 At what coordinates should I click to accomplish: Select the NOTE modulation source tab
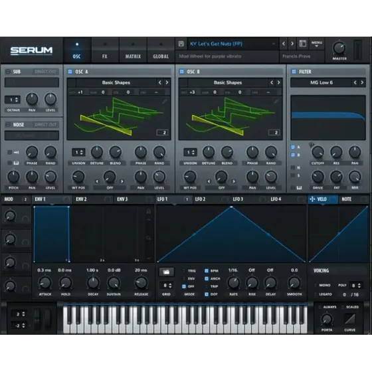(353, 199)
